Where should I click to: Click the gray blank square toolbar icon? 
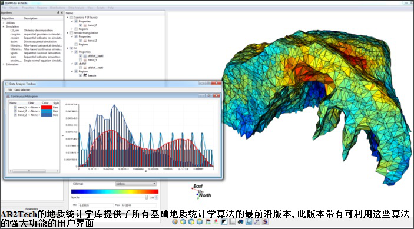(233, 221)
